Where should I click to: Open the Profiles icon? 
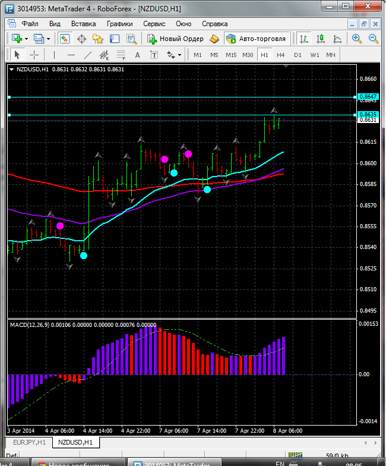pyautogui.click(x=39, y=39)
